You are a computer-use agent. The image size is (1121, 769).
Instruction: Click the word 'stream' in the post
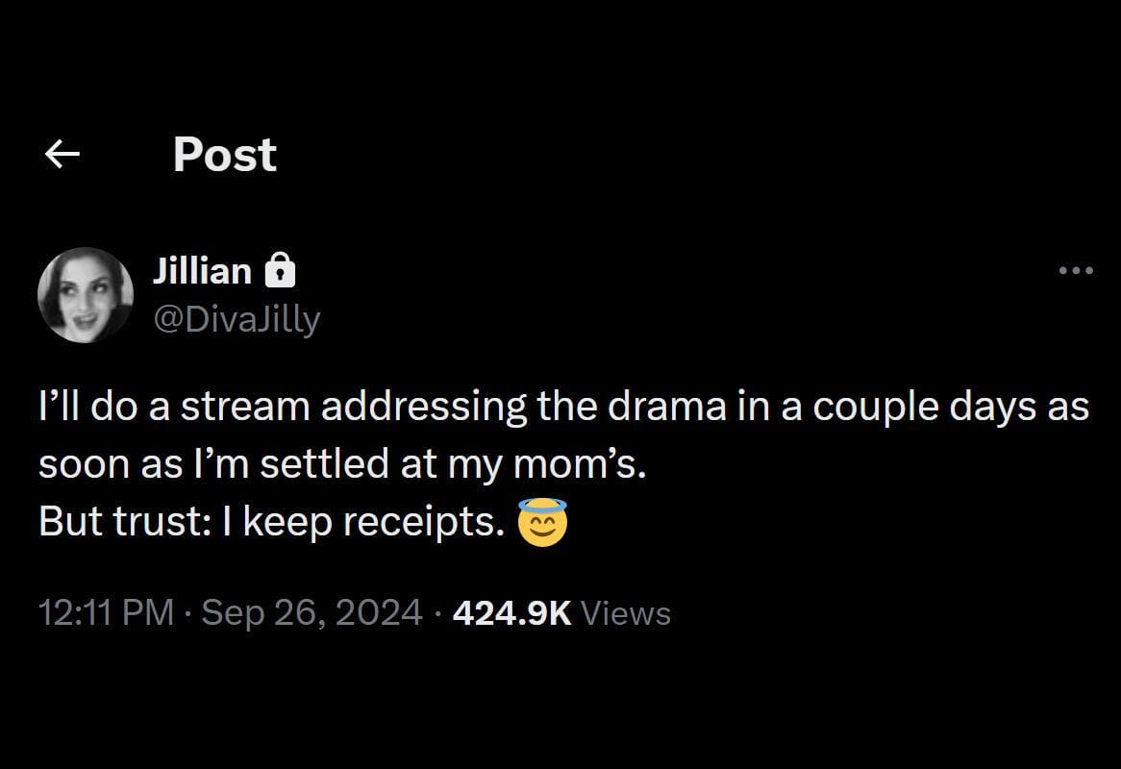pyautogui.click(x=245, y=407)
